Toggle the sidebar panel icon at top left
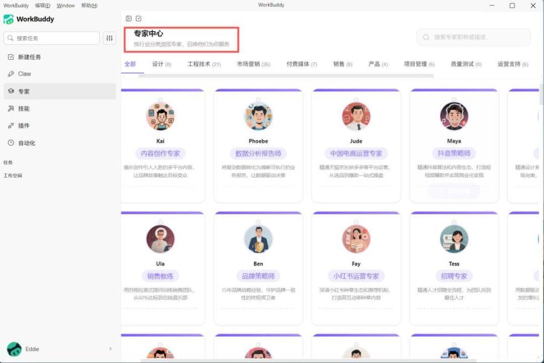544x363 pixels. coord(130,19)
